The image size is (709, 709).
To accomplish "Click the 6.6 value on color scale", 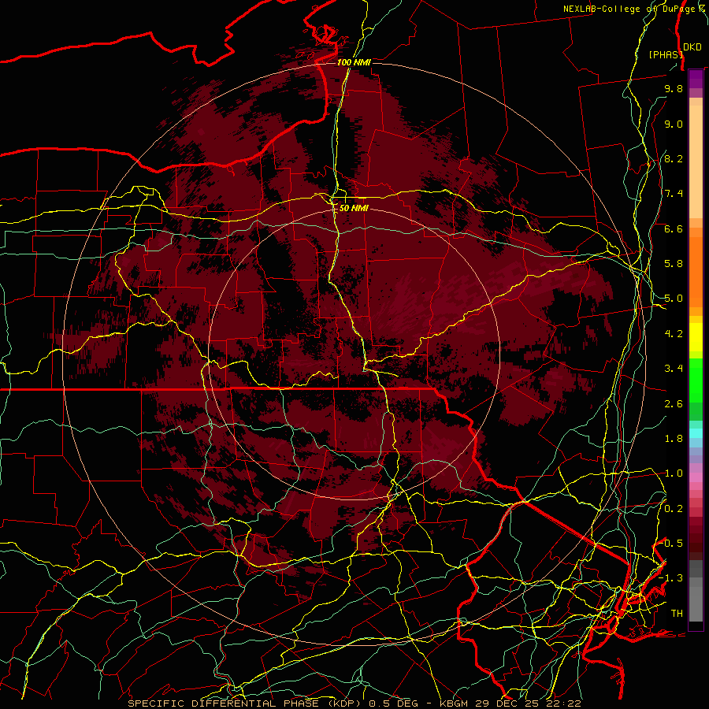I will tap(674, 228).
